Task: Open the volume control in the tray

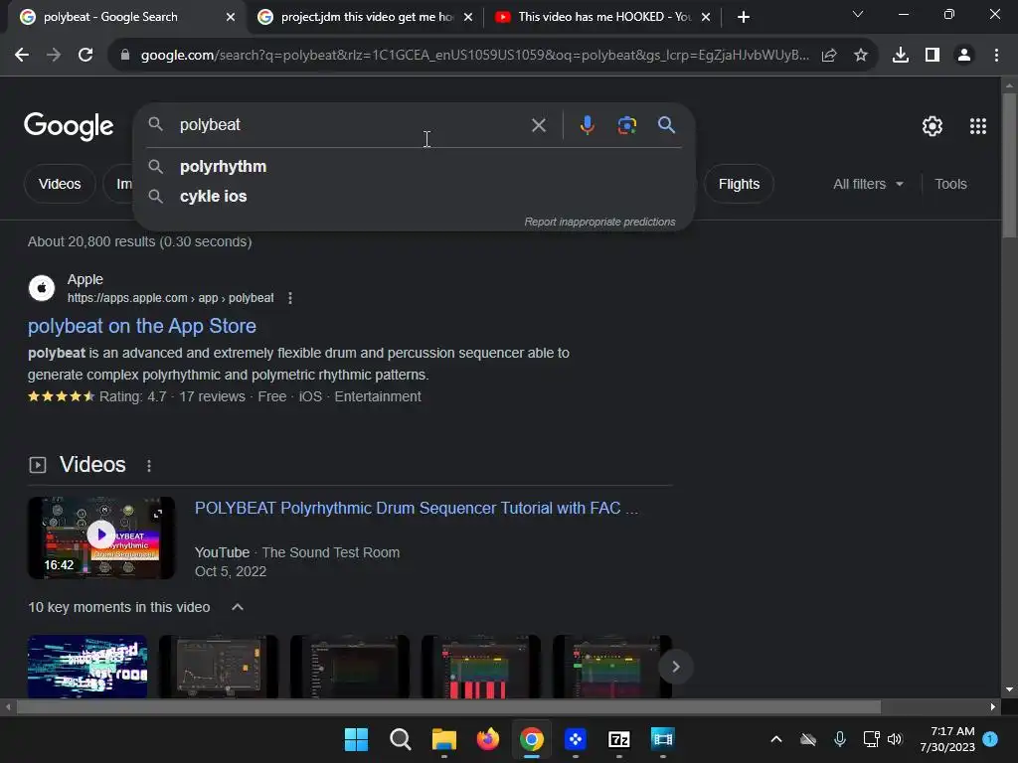Action: click(x=896, y=739)
